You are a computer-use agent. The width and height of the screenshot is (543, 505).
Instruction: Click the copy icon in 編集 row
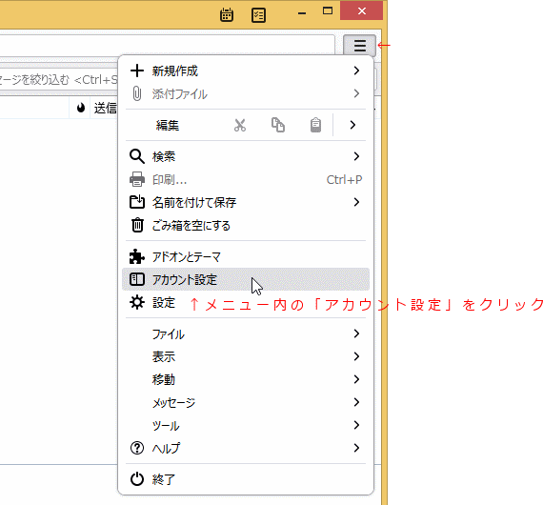[x=278, y=125]
